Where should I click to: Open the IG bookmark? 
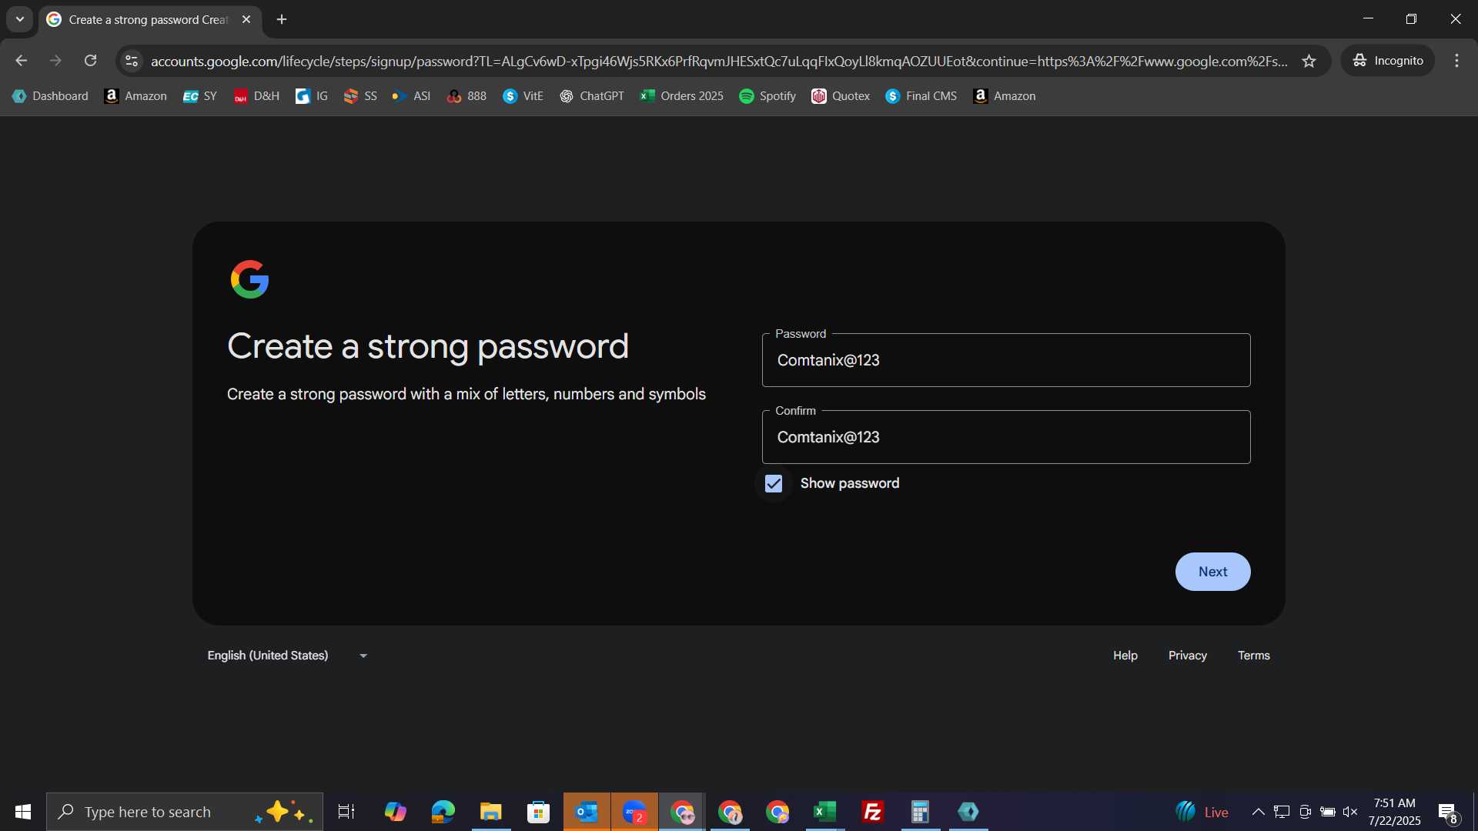[x=312, y=96]
